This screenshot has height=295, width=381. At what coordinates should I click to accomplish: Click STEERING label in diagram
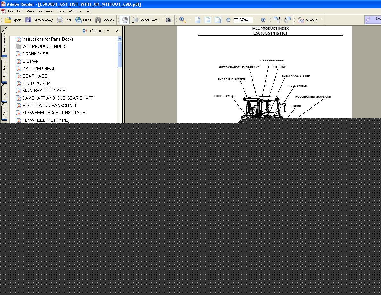279,67
